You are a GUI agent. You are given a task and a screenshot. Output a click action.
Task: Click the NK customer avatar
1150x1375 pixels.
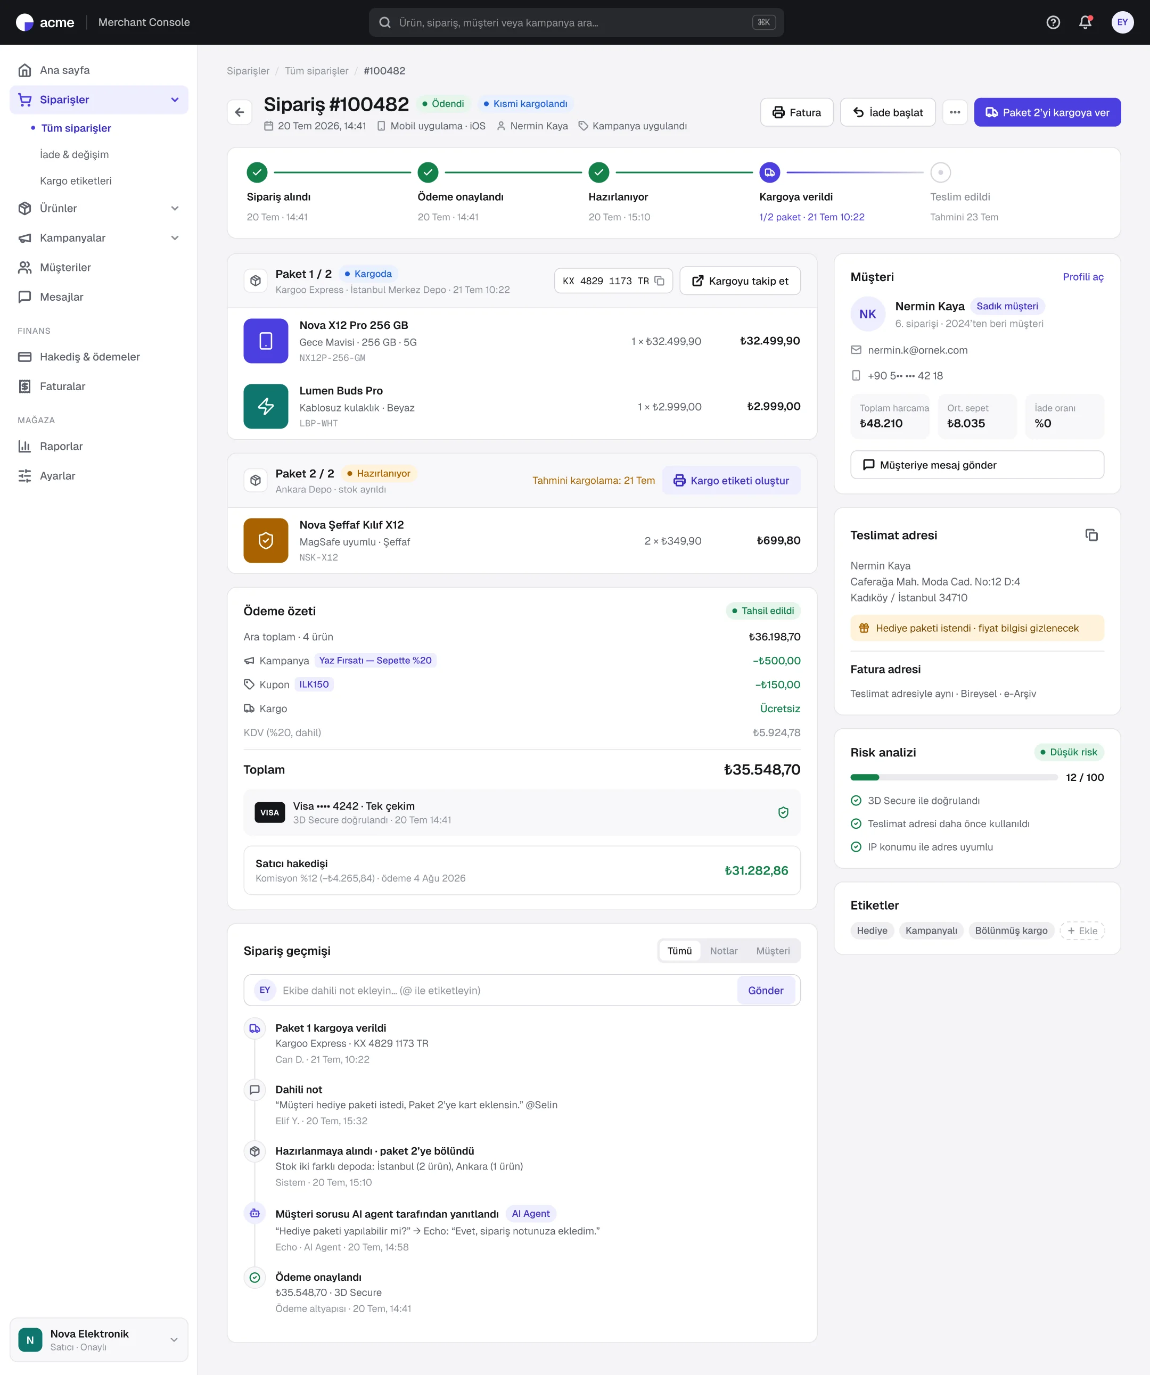pos(868,314)
